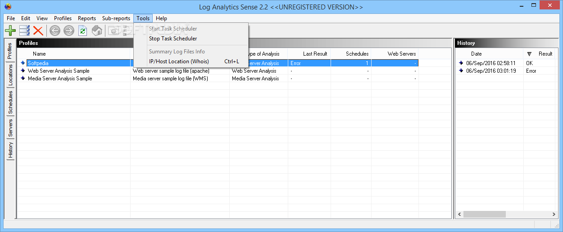The width and height of the screenshot is (563, 232).
Task: Click sort arrow in history header
Action: pos(529,54)
